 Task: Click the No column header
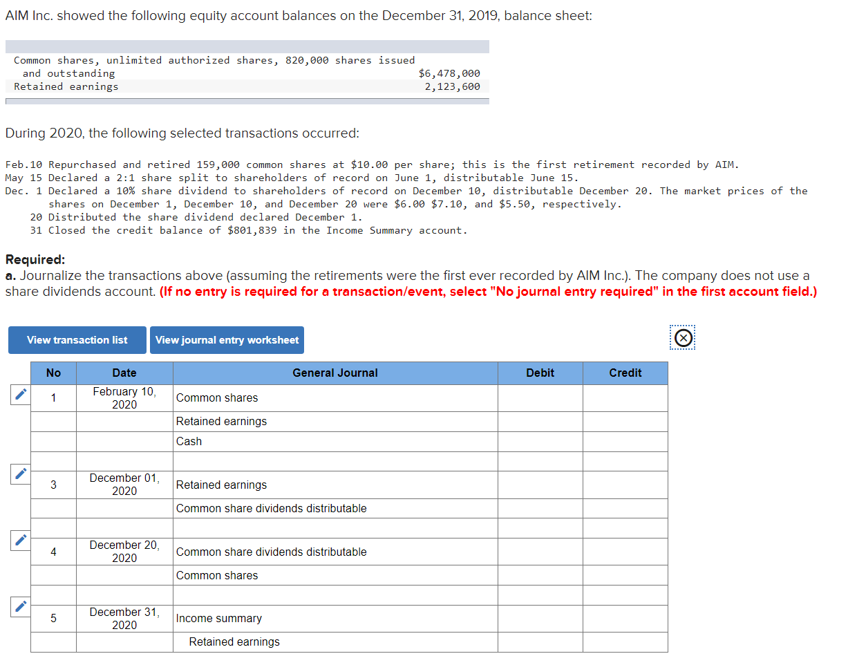click(53, 373)
